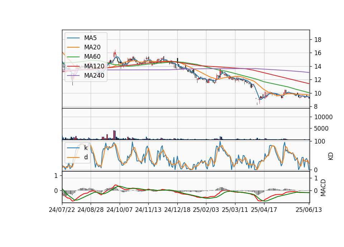The image size is (344, 247).
Task: Click the 24/12/18 date axis label
Action: pos(177,210)
